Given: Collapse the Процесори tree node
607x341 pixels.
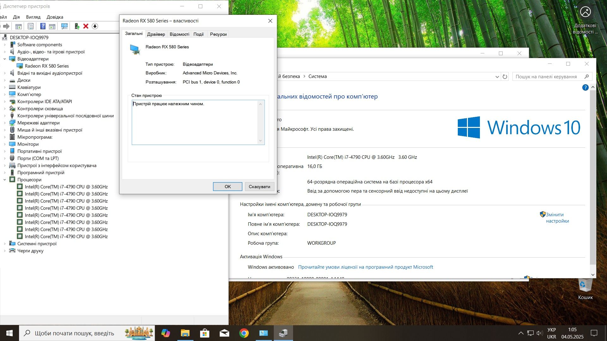Looking at the screenshot, I should 5,180.
